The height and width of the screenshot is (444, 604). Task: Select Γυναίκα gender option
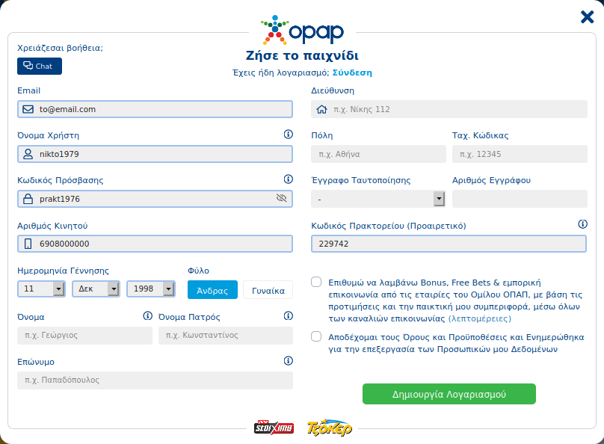pos(268,289)
